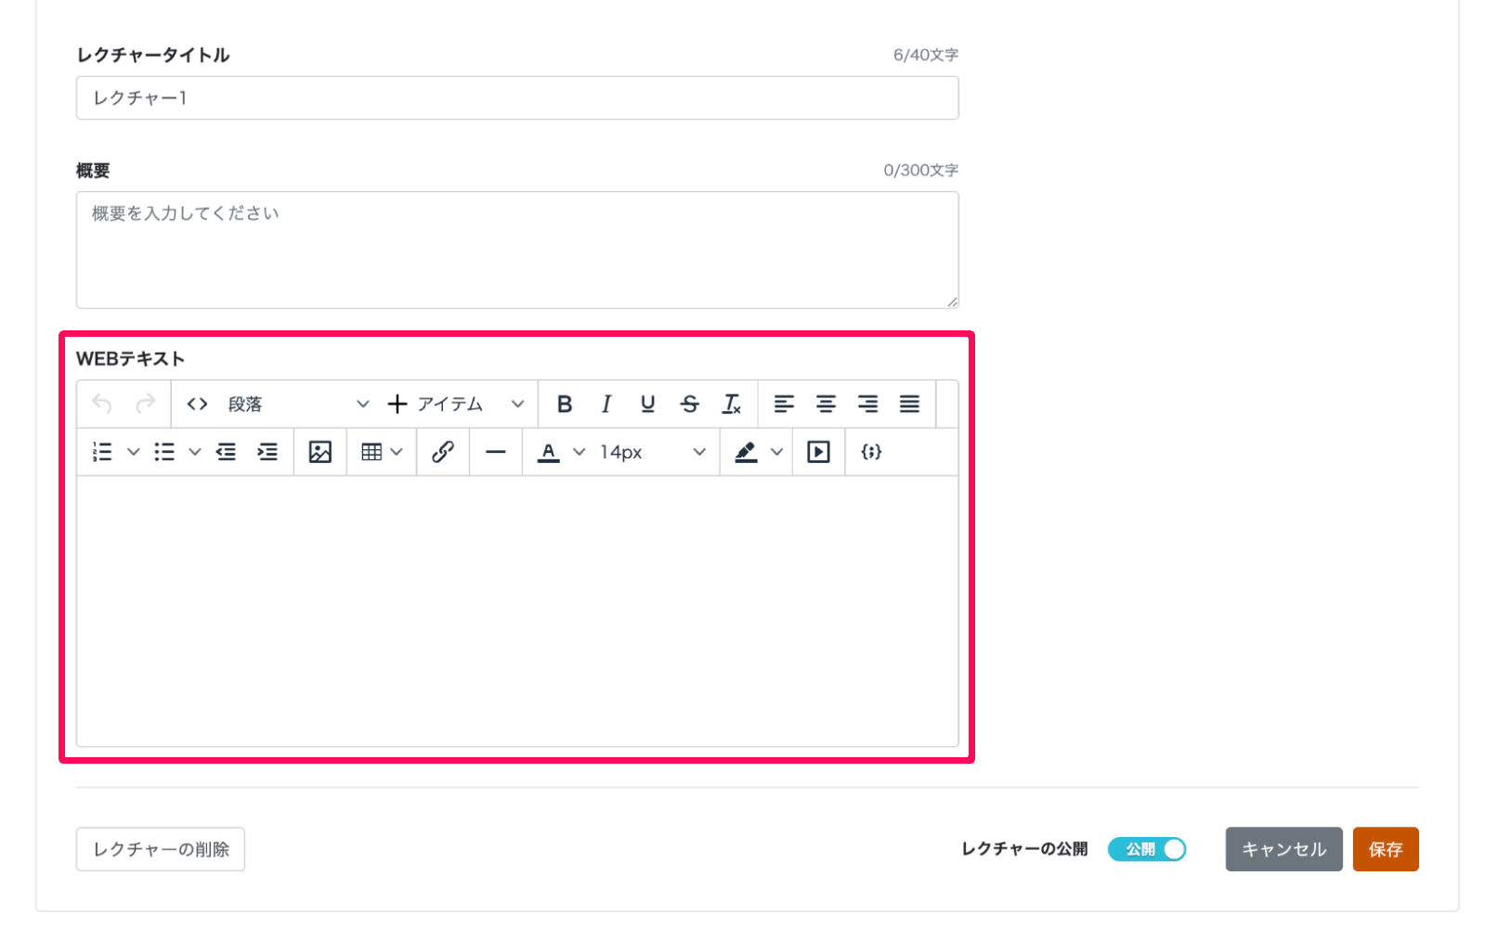The width and height of the screenshot is (1498, 940).
Task: Click the レクチャーの削除 button
Action: point(161,849)
